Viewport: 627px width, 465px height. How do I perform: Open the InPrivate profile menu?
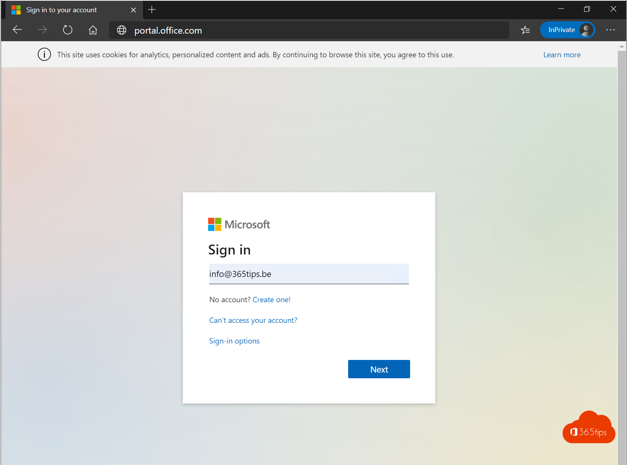567,29
